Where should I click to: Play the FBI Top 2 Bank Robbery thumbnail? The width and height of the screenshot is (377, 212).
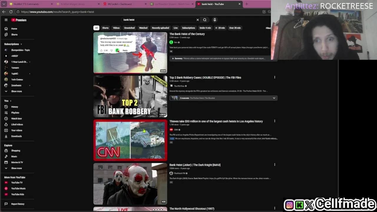pos(130,97)
